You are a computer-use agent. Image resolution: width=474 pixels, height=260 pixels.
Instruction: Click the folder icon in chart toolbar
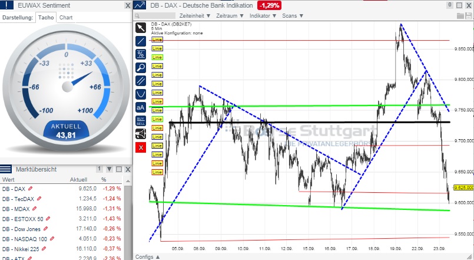pyautogui.click(x=460, y=16)
